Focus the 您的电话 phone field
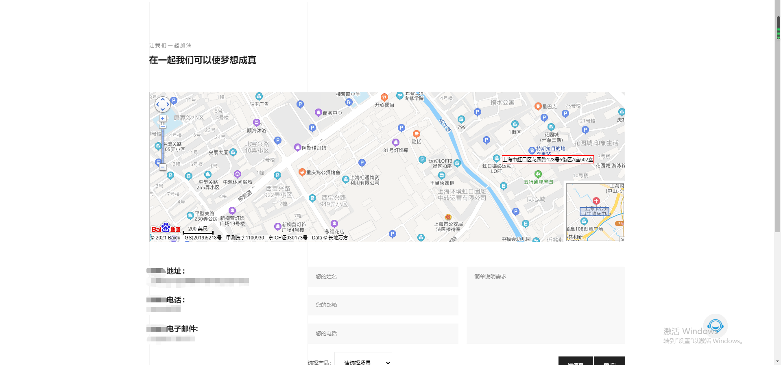 [x=383, y=334]
